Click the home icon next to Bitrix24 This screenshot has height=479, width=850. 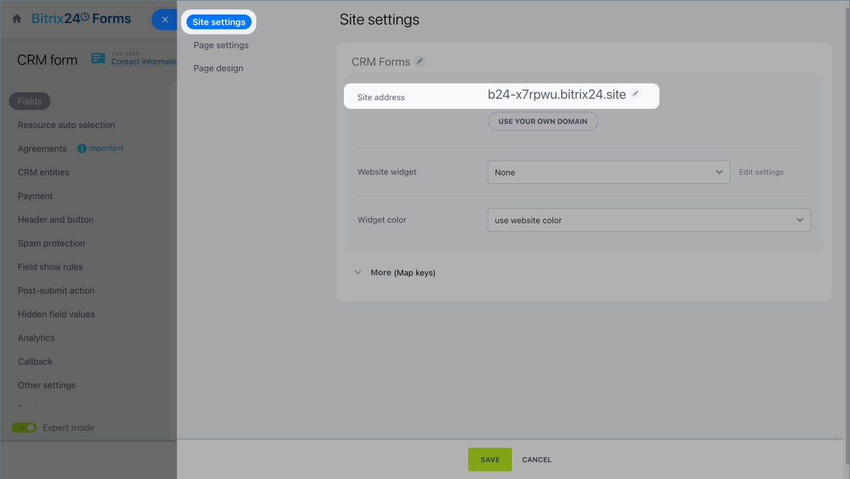tap(17, 19)
